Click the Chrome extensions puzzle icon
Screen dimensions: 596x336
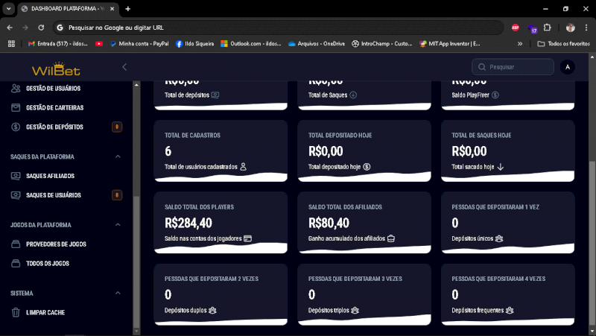[x=548, y=27]
